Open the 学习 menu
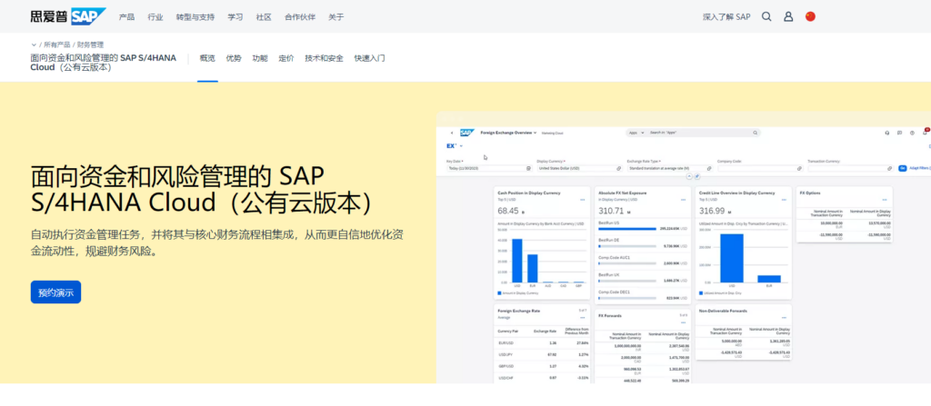The height and width of the screenshot is (406, 931). tap(235, 16)
